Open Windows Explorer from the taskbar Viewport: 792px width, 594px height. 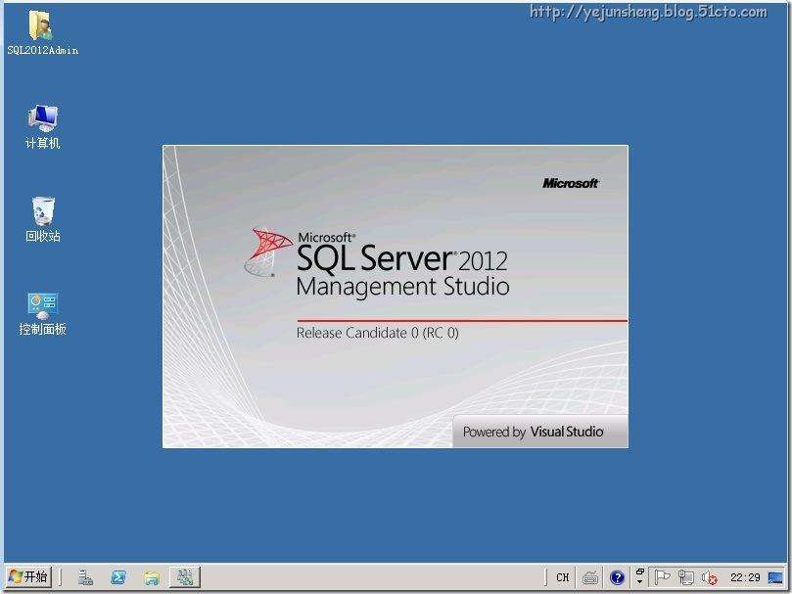point(151,577)
